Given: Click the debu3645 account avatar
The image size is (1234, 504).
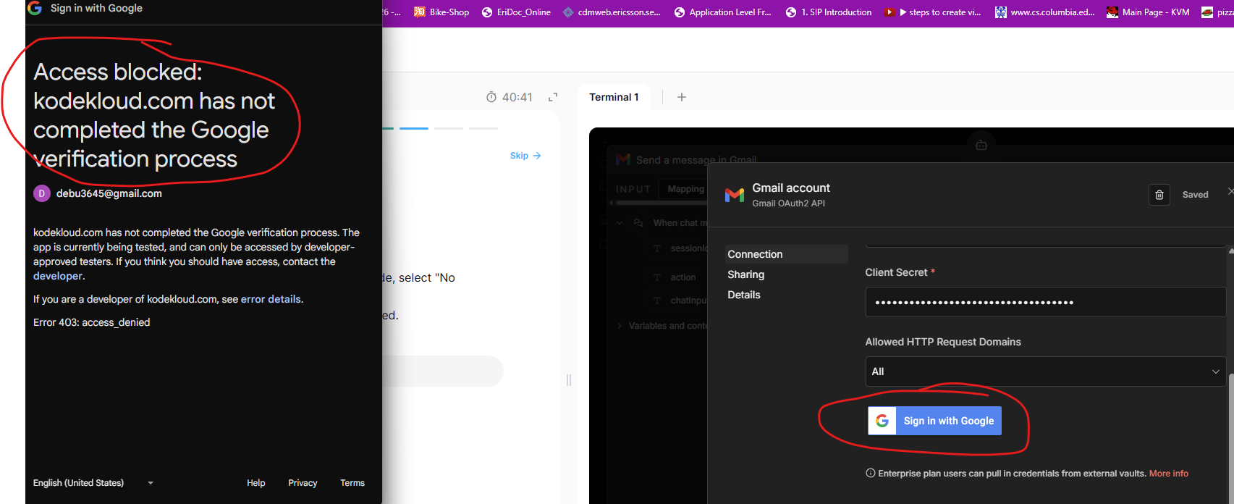Looking at the screenshot, I should tap(42, 193).
